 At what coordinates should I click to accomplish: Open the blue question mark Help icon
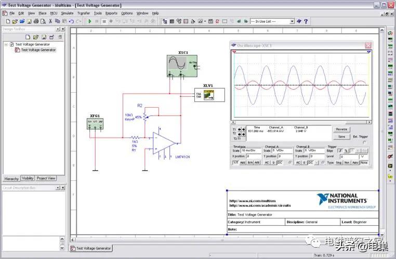coord(306,21)
